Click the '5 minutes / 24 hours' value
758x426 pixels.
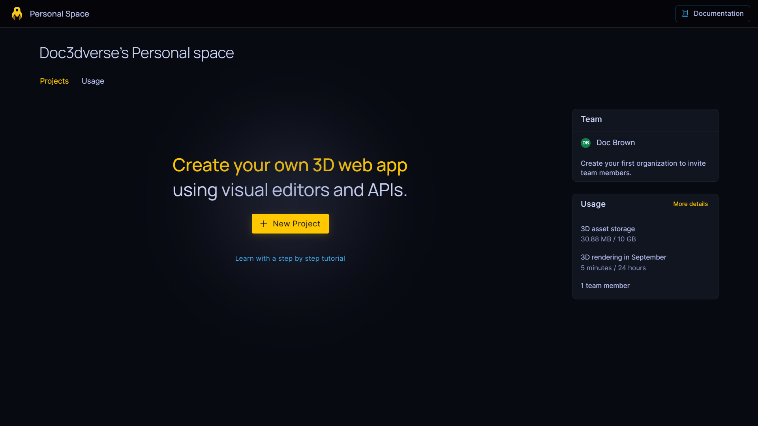pyautogui.click(x=613, y=268)
